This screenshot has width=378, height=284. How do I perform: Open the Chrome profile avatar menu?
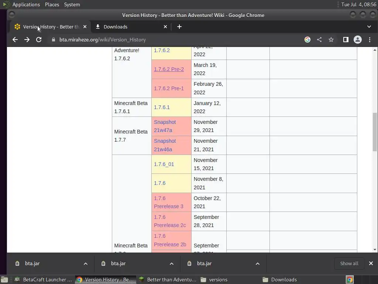click(357, 40)
